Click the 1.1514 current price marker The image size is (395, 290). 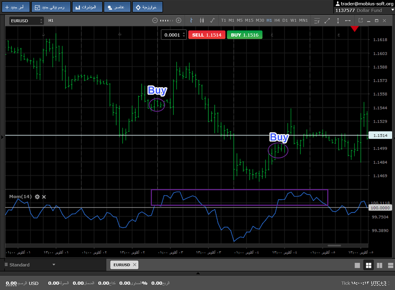380,136
